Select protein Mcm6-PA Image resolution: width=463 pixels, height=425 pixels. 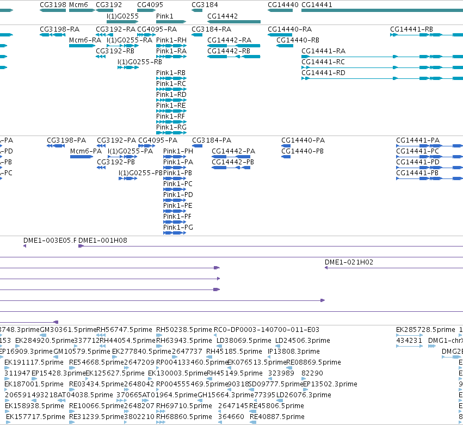86,151
